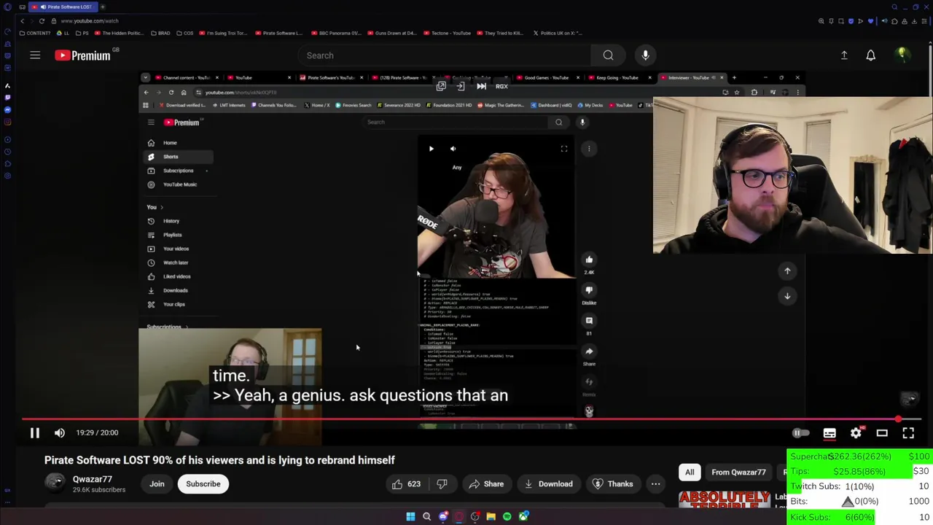Image resolution: width=933 pixels, height=525 pixels.
Task: Open the Create upload icon
Action: (x=844, y=55)
